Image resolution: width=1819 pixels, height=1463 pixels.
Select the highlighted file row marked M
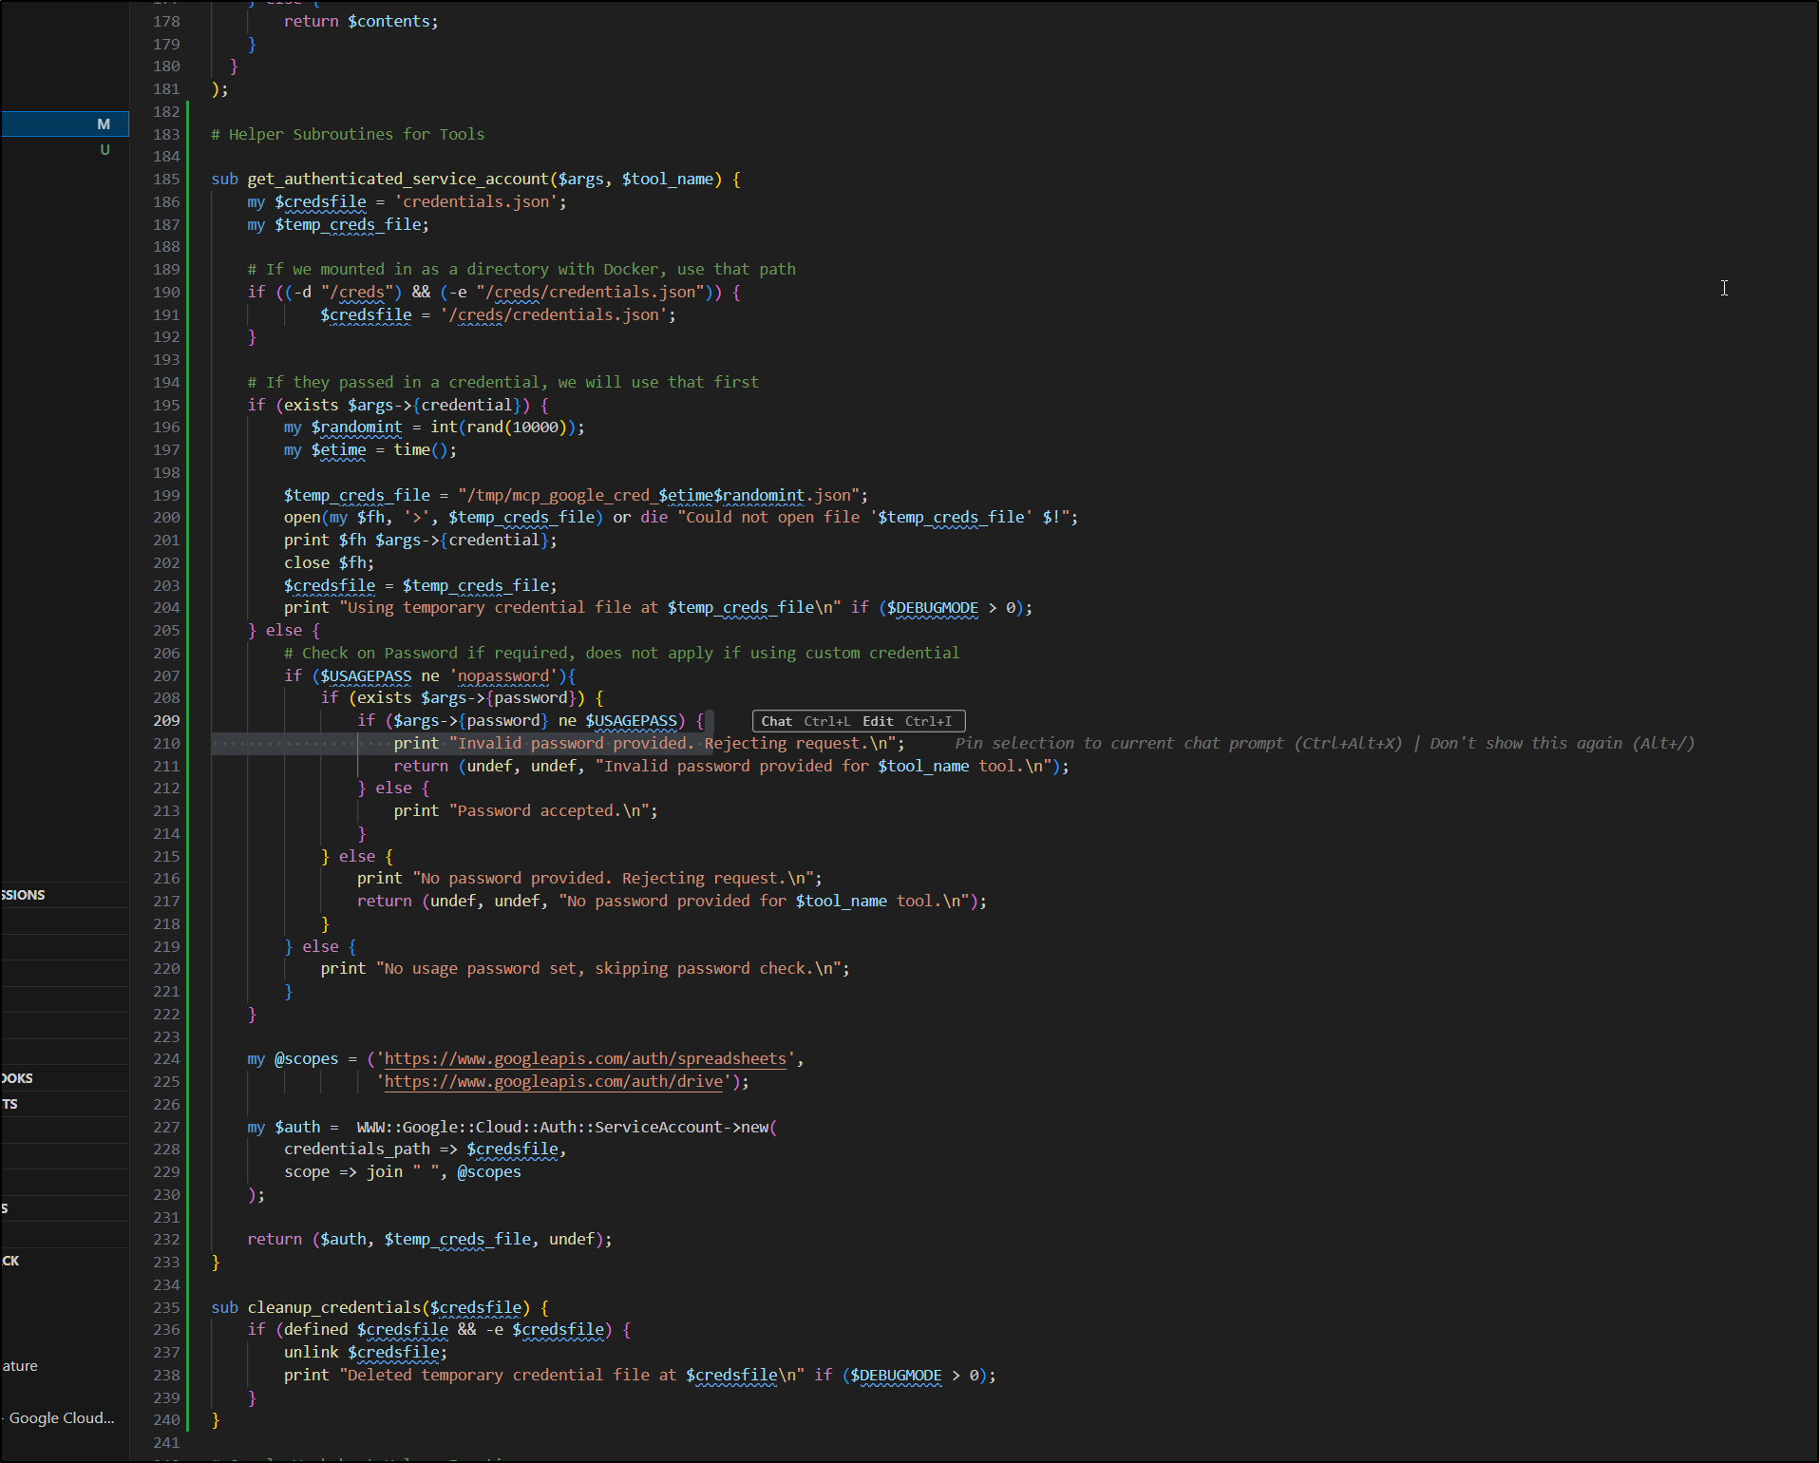[x=65, y=124]
